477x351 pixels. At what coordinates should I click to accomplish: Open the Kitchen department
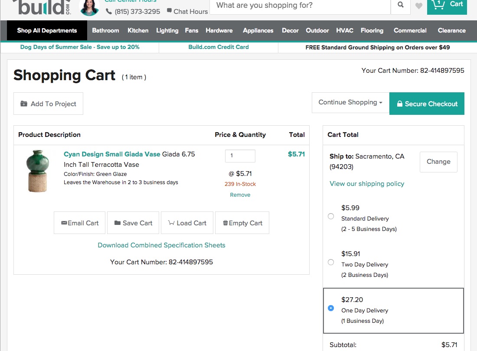138,30
